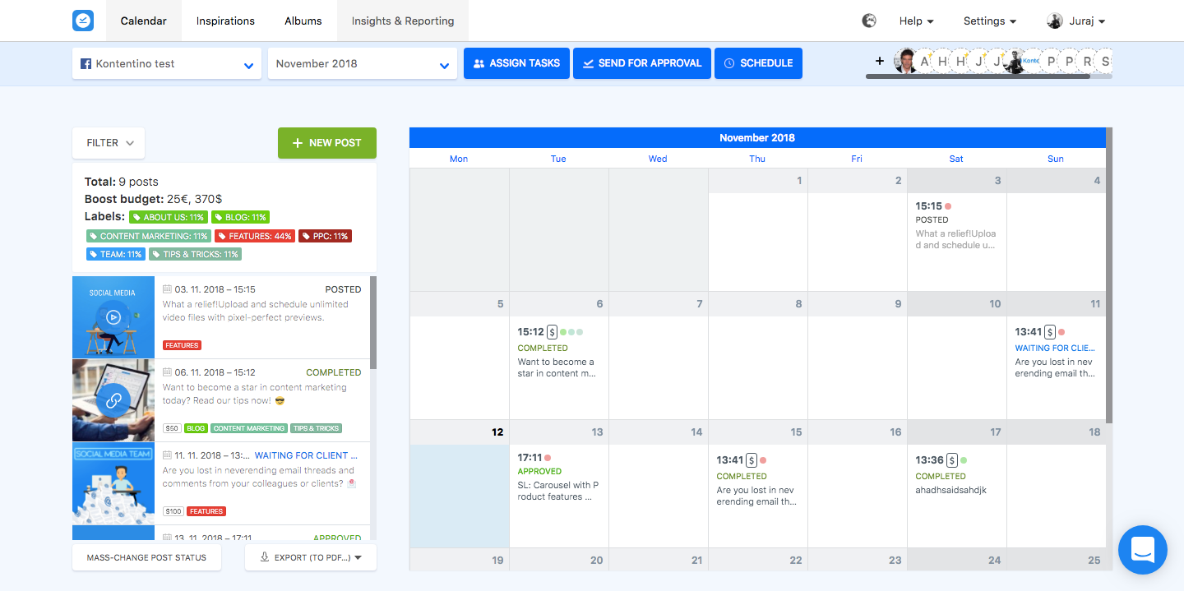Click the dollar boost icon on Nov 17 post
The height and width of the screenshot is (591, 1184).
pos(951,460)
